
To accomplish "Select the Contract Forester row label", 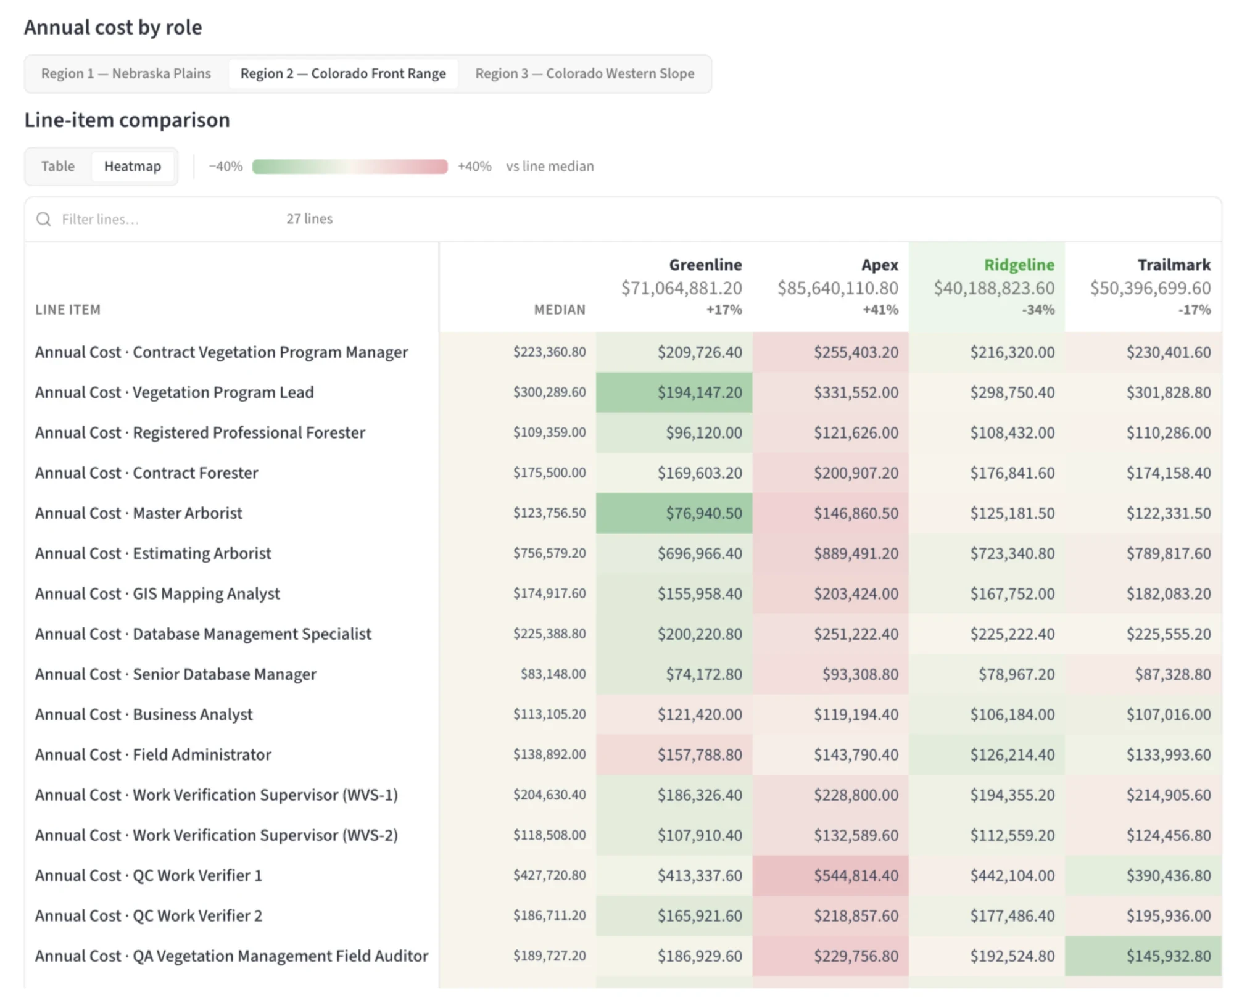I will [146, 473].
